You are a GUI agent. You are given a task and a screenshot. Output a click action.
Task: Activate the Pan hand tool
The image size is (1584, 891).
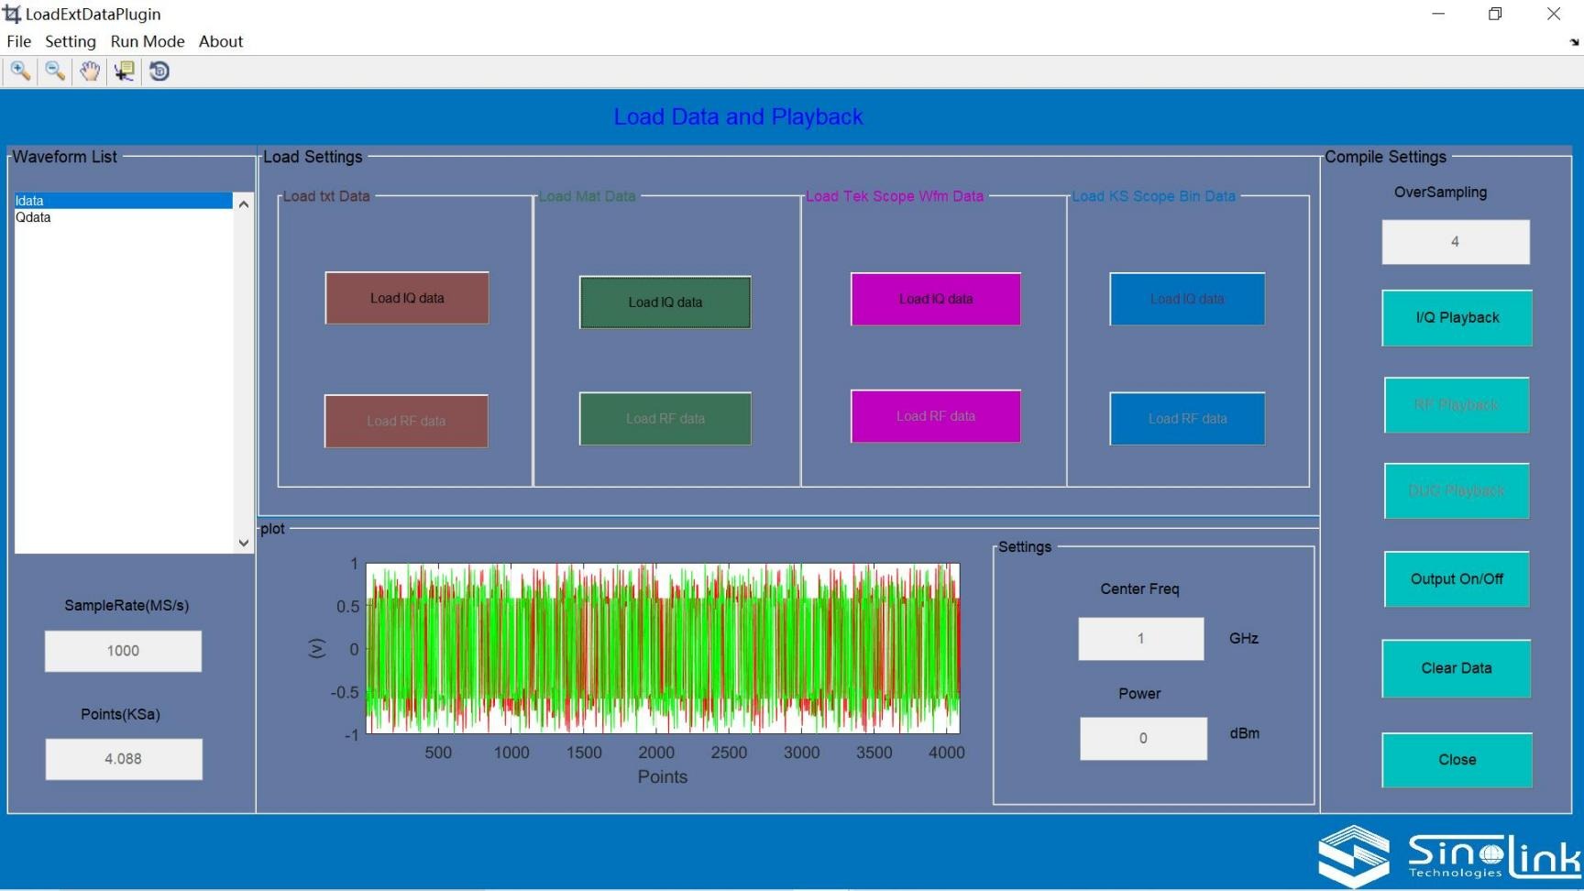89,71
